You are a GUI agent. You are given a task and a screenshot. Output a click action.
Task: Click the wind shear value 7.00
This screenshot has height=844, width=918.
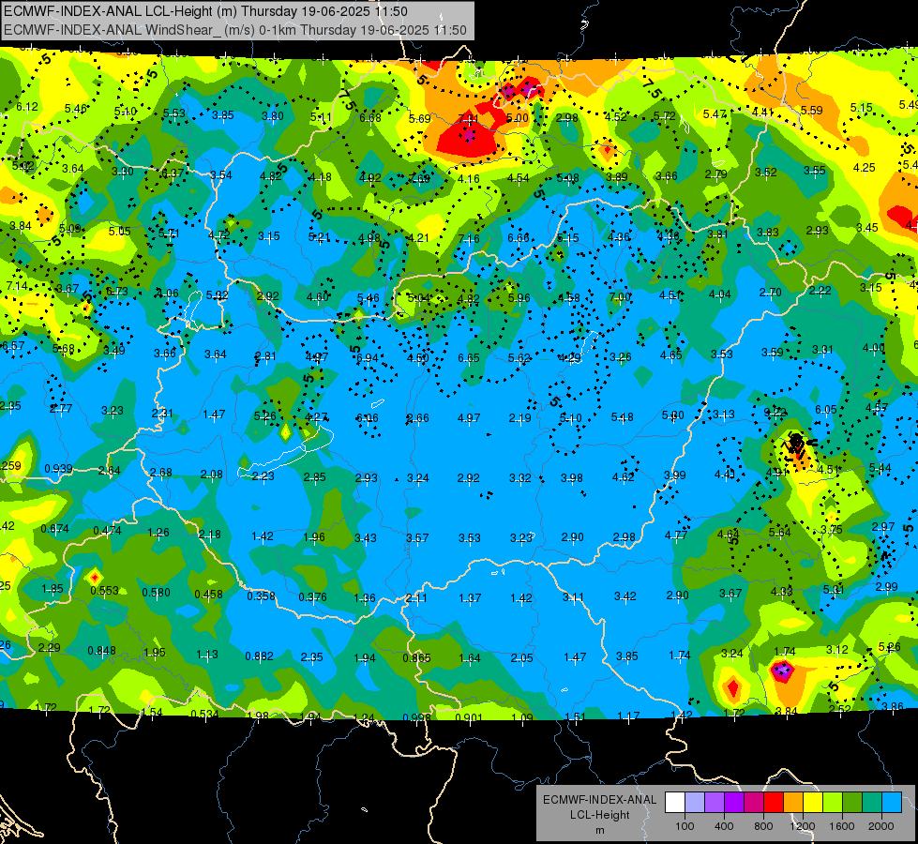coord(620,297)
